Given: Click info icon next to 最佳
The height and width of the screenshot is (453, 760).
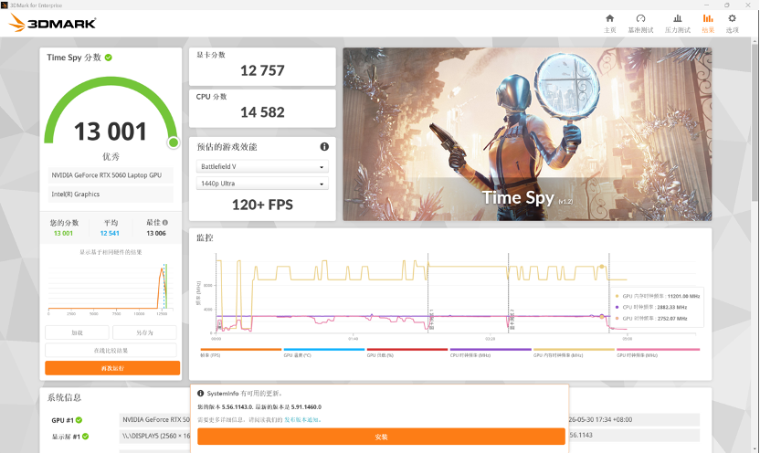Looking at the screenshot, I should click(164, 222).
